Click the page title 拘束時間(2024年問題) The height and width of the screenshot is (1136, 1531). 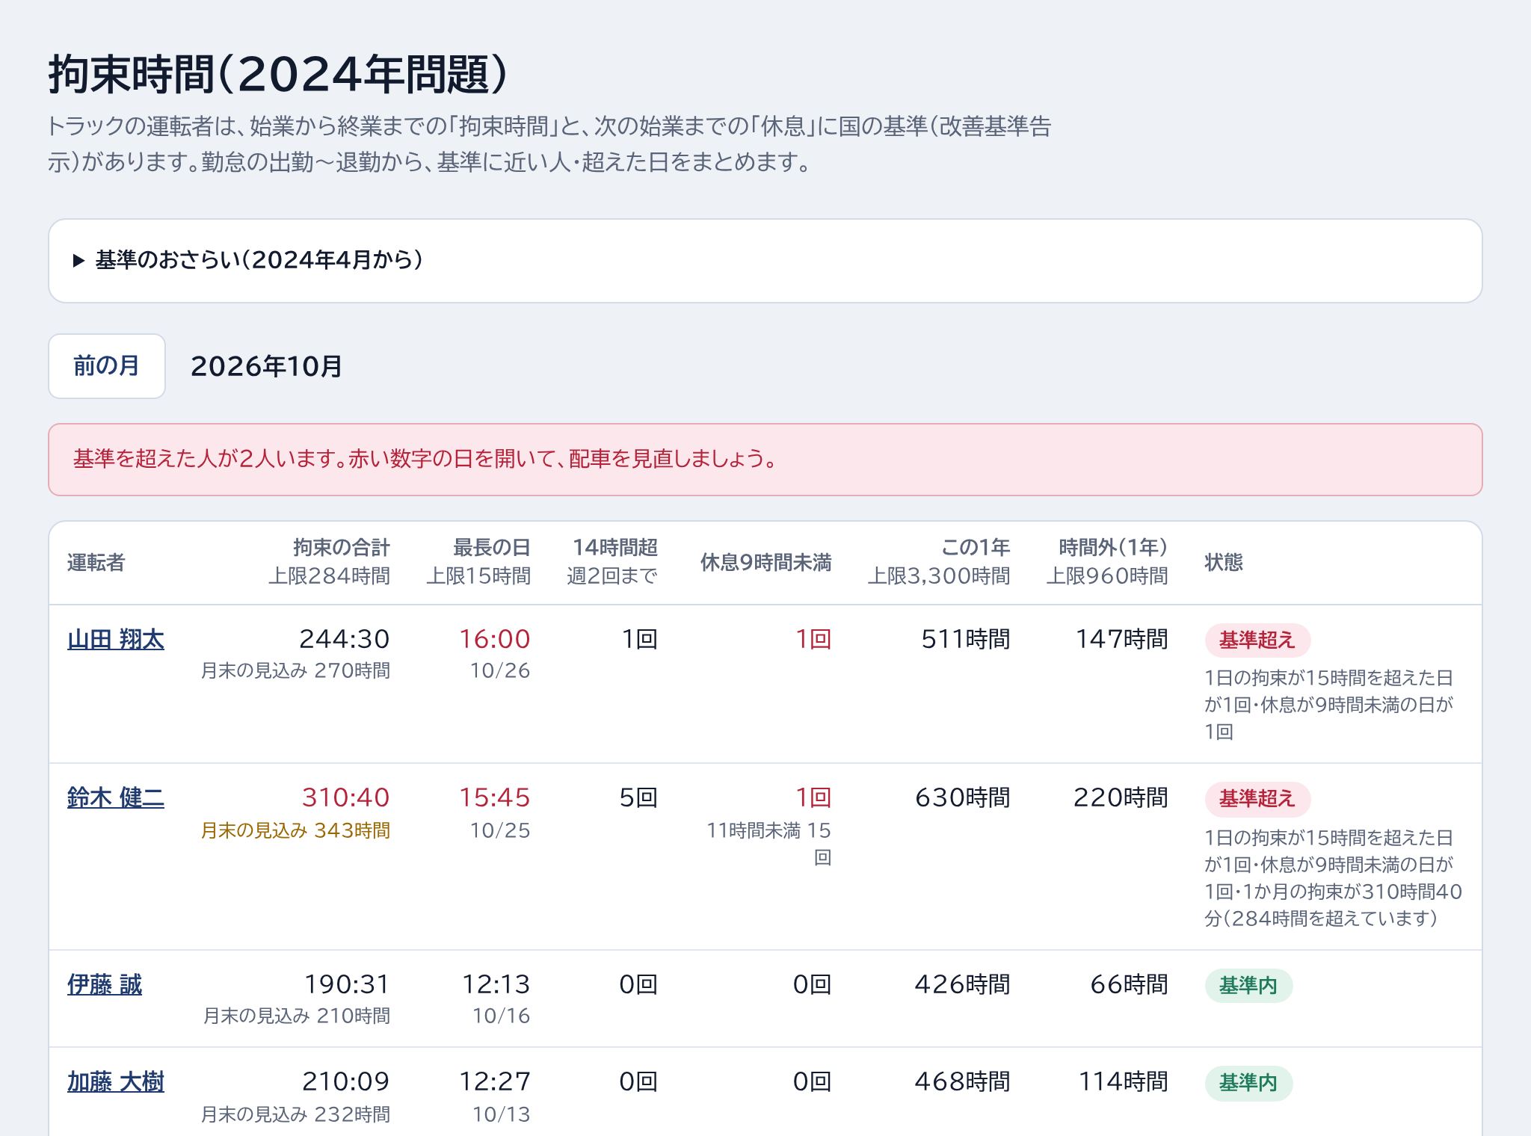pyautogui.click(x=278, y=74)
